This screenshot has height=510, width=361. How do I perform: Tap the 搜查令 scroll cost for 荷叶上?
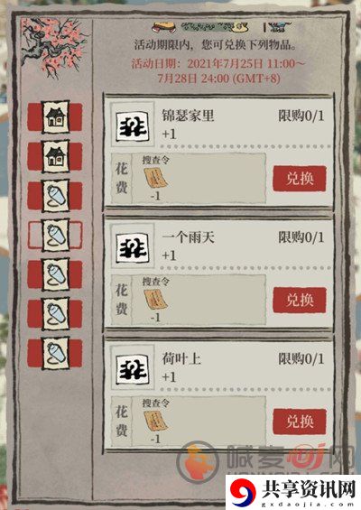[156, 421]
